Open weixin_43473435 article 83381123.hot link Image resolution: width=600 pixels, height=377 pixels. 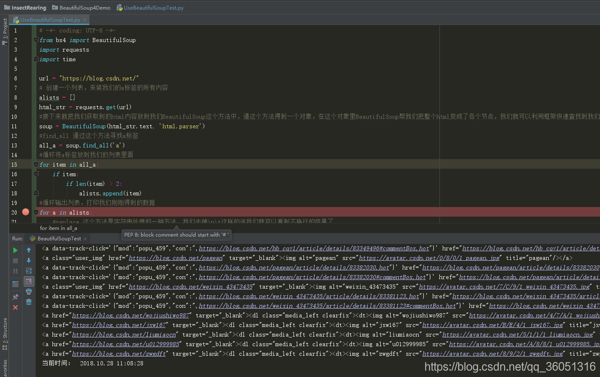[x=309, y=296]
